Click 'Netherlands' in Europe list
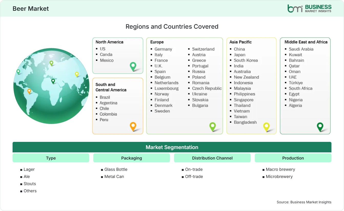344x211 pixels. (166, 83)
